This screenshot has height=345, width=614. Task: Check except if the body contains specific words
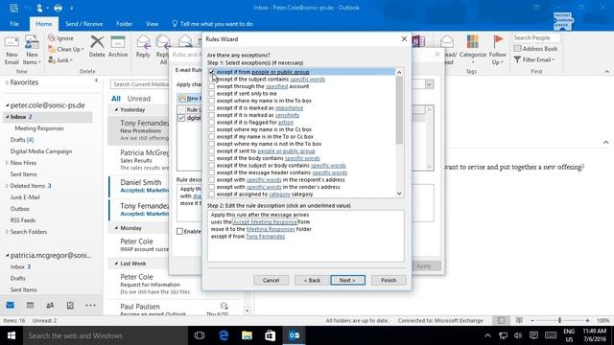click(x=211, y=158)
